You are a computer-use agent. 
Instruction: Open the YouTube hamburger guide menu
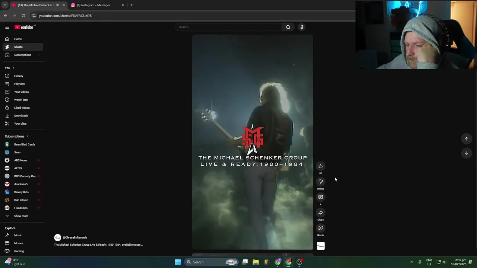pos(7,27)
